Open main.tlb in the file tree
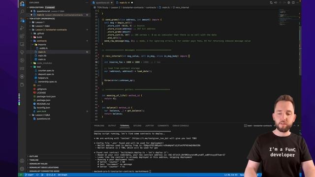 (42, 56)
